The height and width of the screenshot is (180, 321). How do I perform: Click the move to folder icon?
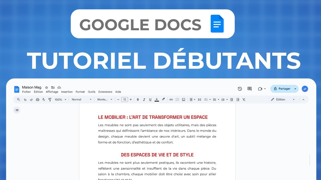(53, 87)
